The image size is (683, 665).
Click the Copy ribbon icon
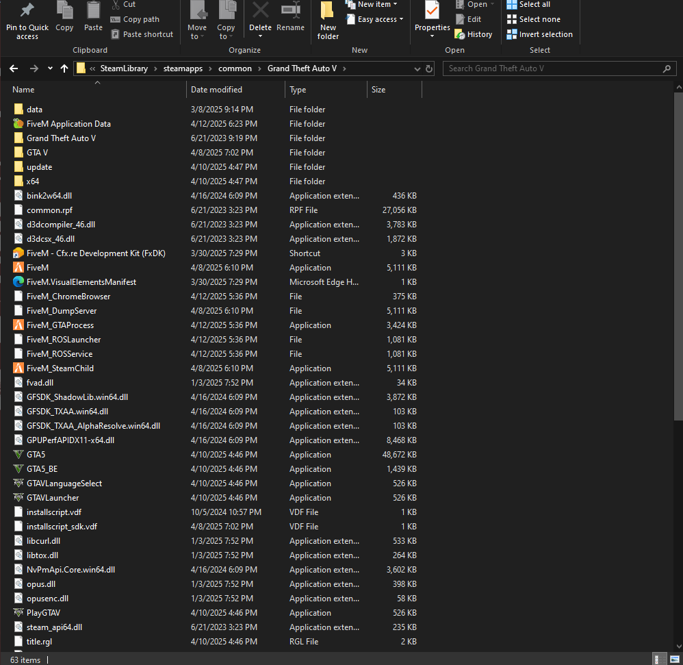click(x=64, y=10)
